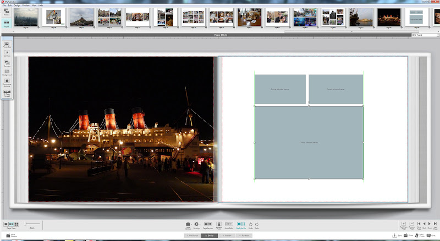The image size is (440, 241).
Task: Open the Preview menu
Action: click(x=26, y=5)
